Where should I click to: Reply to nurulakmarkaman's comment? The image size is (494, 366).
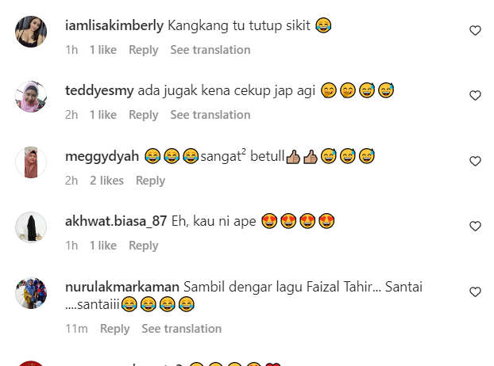[114, 329]
